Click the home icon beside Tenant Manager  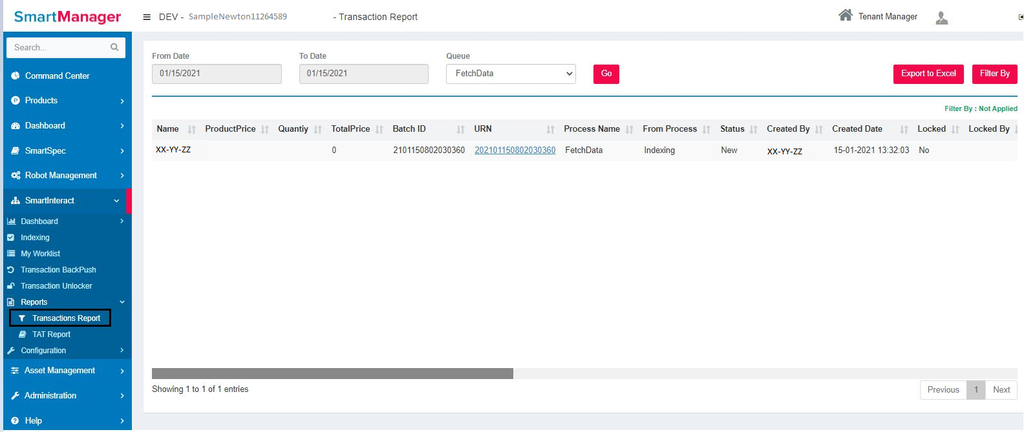[845, 15]
